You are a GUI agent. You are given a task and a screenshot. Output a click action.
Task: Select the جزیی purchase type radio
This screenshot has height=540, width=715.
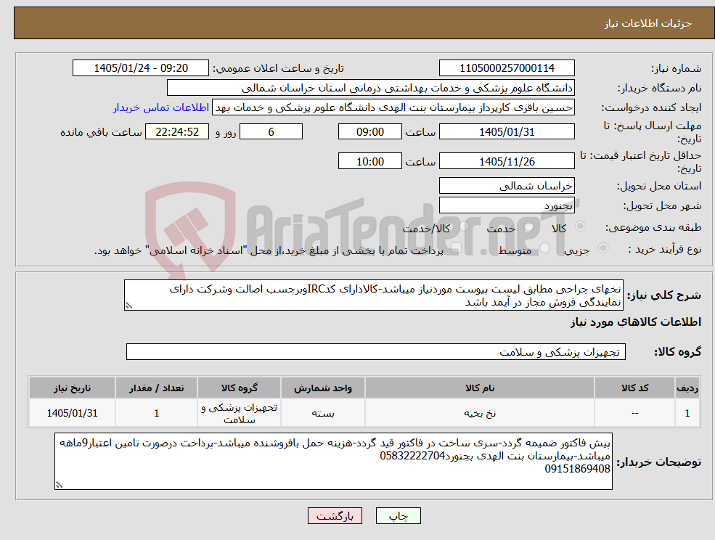(x=602, y=248)
